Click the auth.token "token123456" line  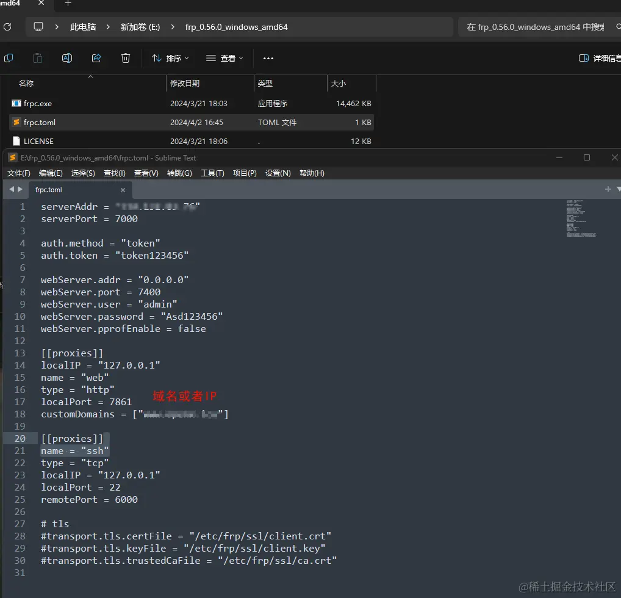pos(115,256)
